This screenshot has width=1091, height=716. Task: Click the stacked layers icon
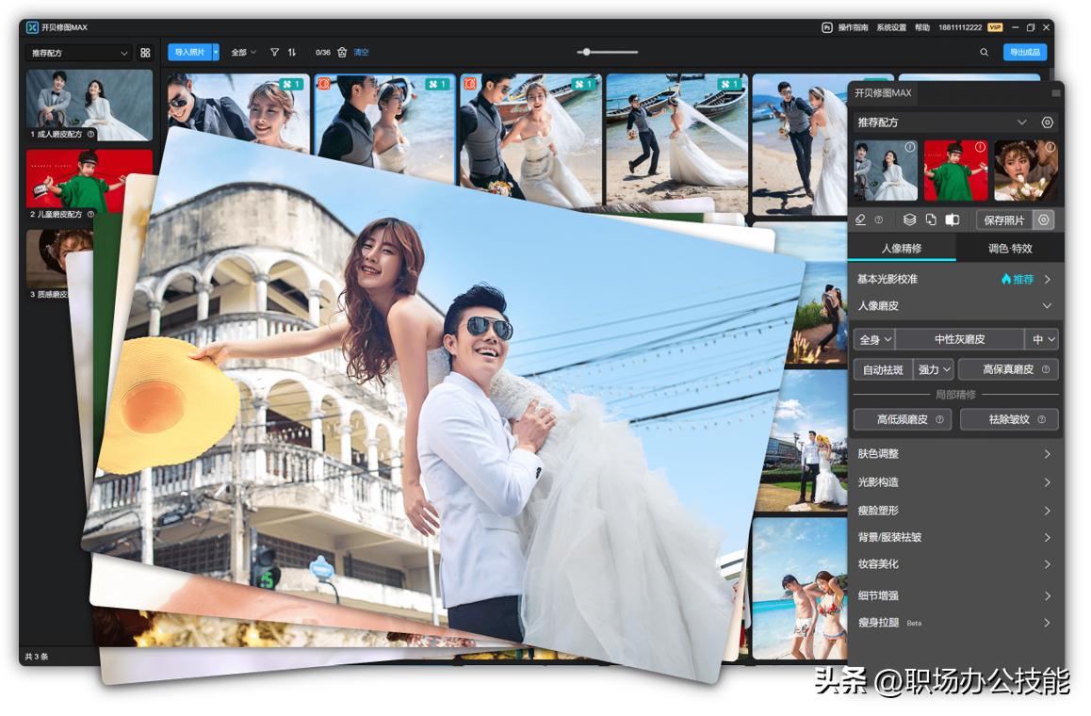click(909, 220)
